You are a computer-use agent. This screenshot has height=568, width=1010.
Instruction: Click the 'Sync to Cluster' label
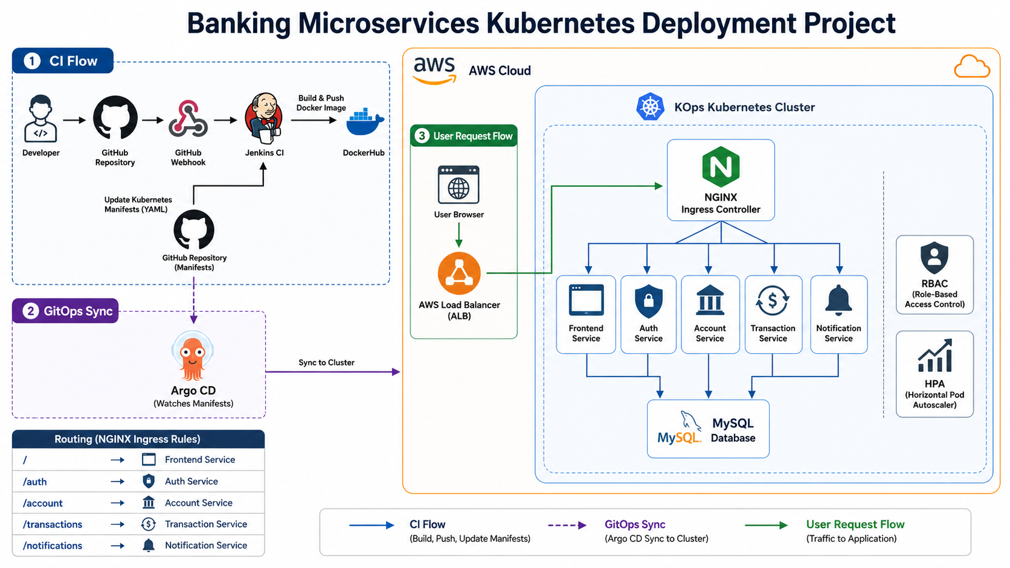(326, 362)
